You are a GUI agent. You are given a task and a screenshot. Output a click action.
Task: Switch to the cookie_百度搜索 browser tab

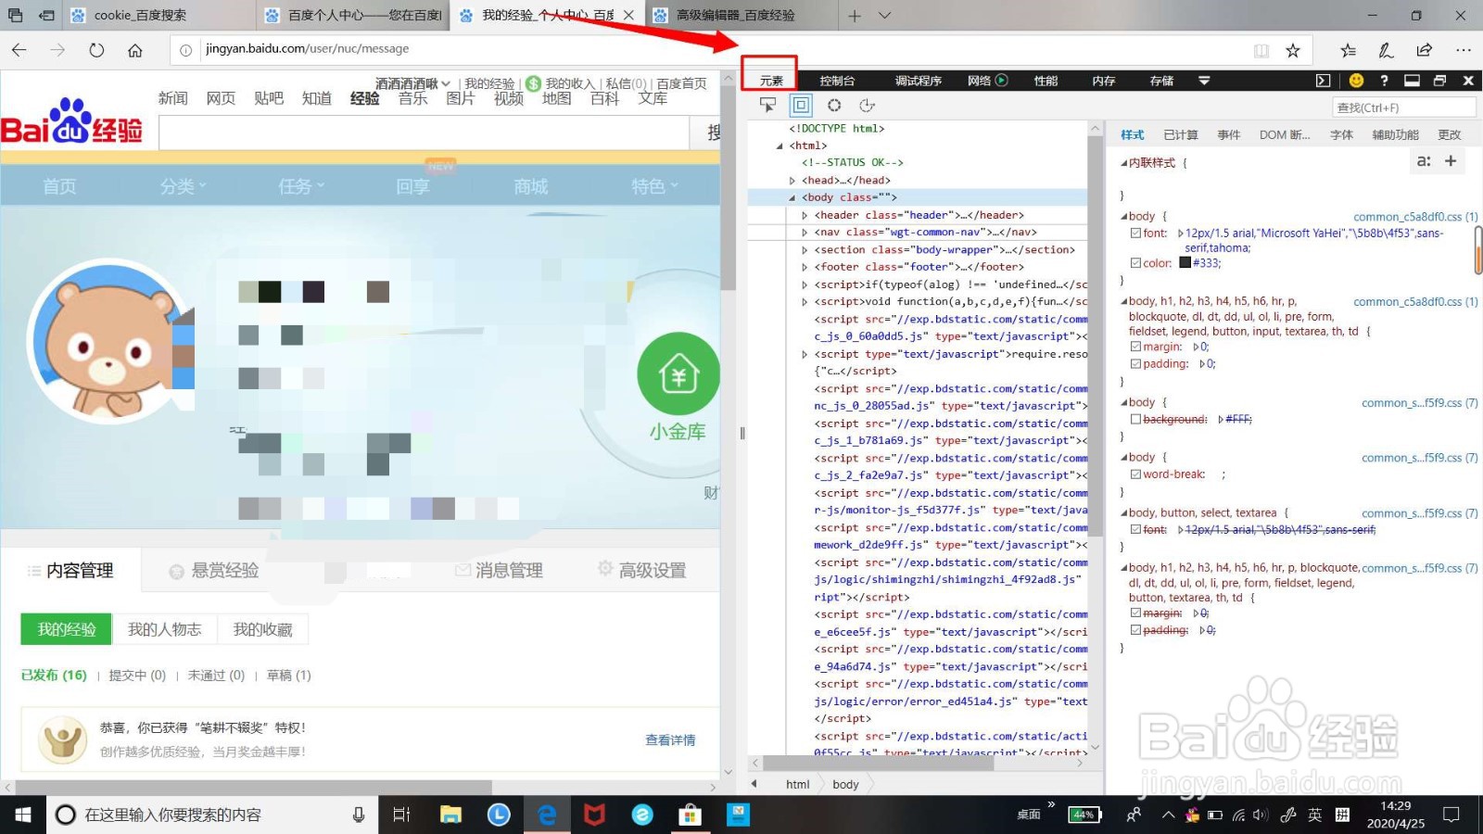pyautogui.click(x=158, y=16)
